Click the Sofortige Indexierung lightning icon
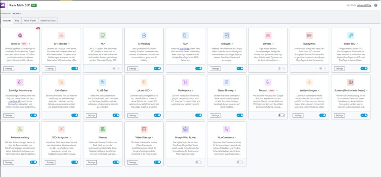The width and height of the screenshot is (381, 177). click(20, 82)
